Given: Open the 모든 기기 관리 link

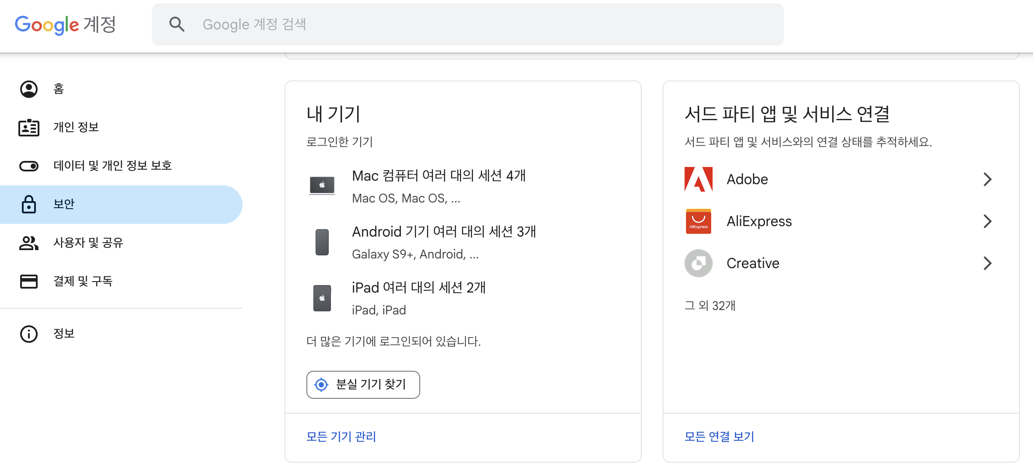Looking at the screenshot, I should tap(341, 436).
